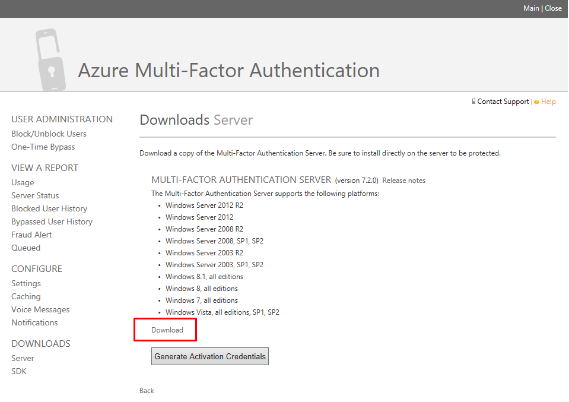This screenshot has width=569, height=402.
Task: Click the 'Windows Server 2003 R2' list entry
Action: [204, 253]
